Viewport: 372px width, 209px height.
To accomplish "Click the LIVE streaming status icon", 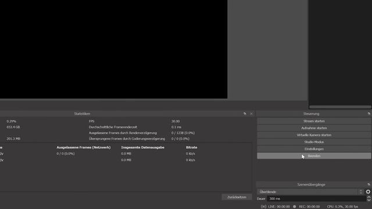I will coord(263,207).
